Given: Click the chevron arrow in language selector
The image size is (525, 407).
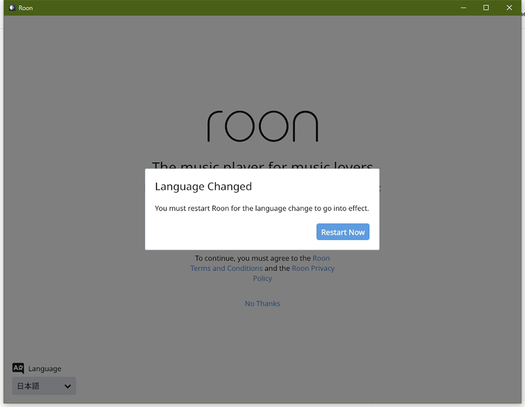Looking at the screenshot, I should coord(68,386).
